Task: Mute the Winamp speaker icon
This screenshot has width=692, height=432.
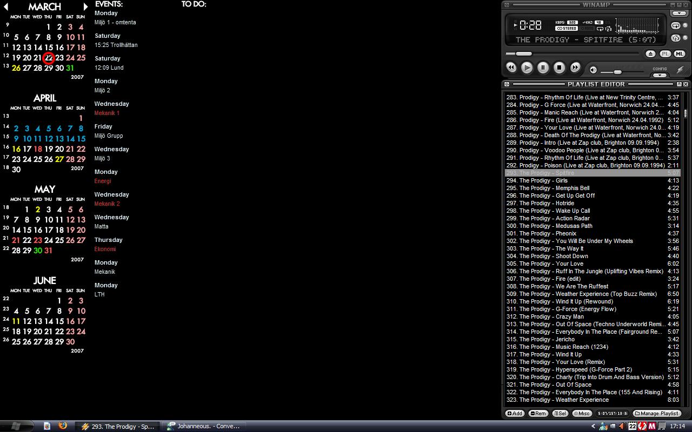Action: click(x=593, y=70)
